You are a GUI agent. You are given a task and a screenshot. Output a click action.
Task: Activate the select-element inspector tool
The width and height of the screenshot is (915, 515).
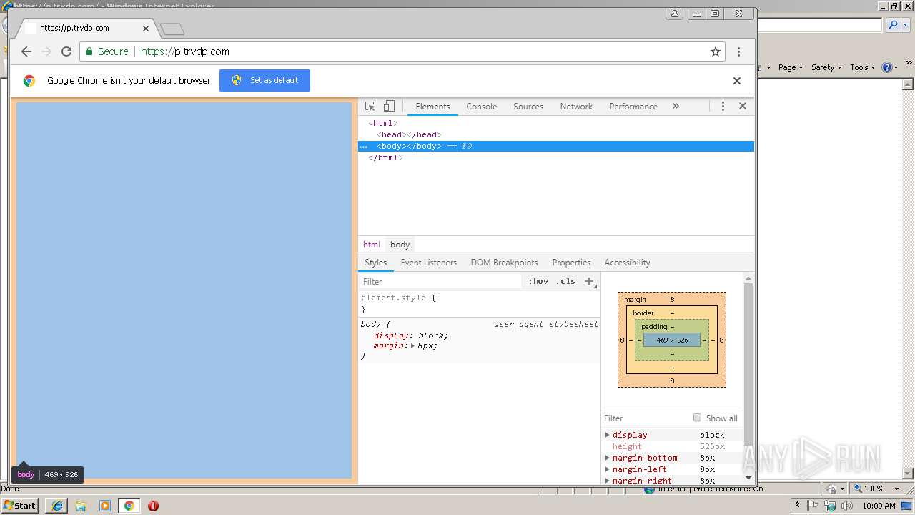pyautogui.click(x=370, y=106)
